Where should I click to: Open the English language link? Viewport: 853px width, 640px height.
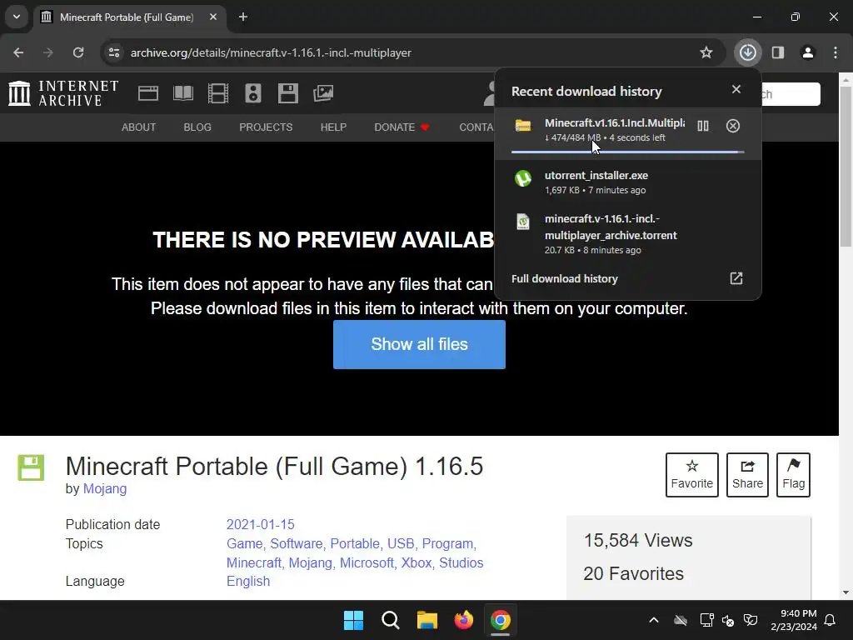tap(248, 581)
